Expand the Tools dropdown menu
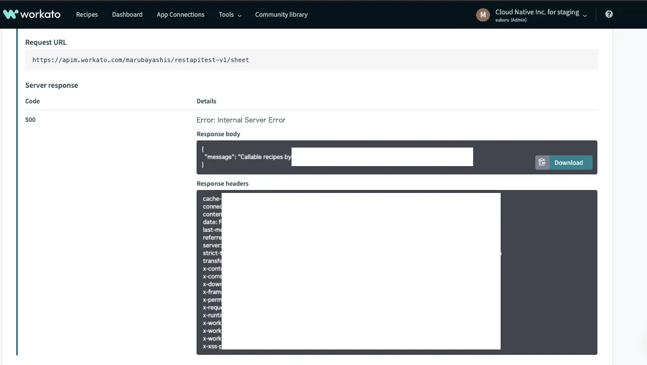 pos(230,14)
